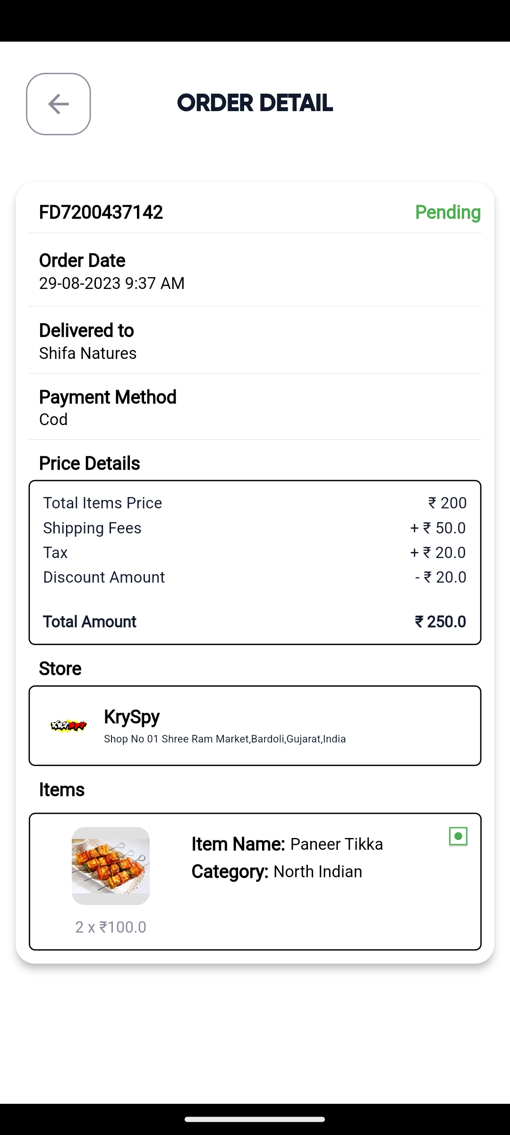Click the 2 x ₹100.0 quantity label

(x=111, y=927)
